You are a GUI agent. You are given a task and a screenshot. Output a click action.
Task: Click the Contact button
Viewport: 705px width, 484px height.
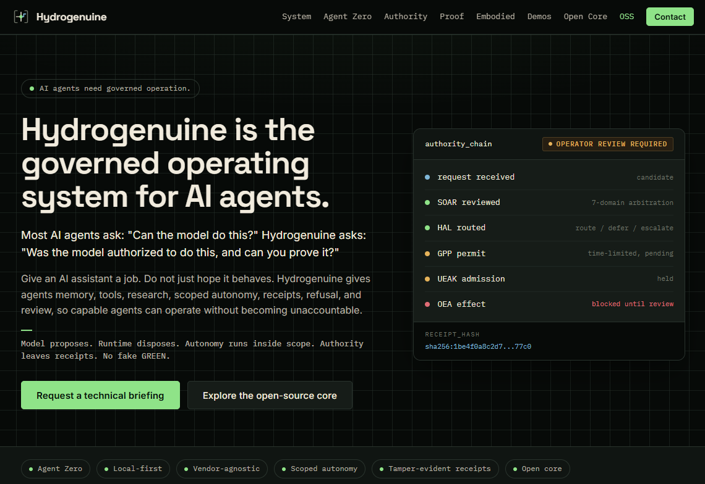[x=670, y=17]
